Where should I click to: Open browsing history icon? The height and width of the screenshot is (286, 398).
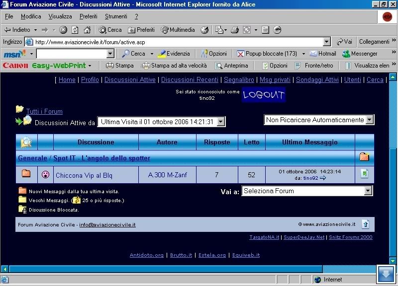tap(204, 30)
